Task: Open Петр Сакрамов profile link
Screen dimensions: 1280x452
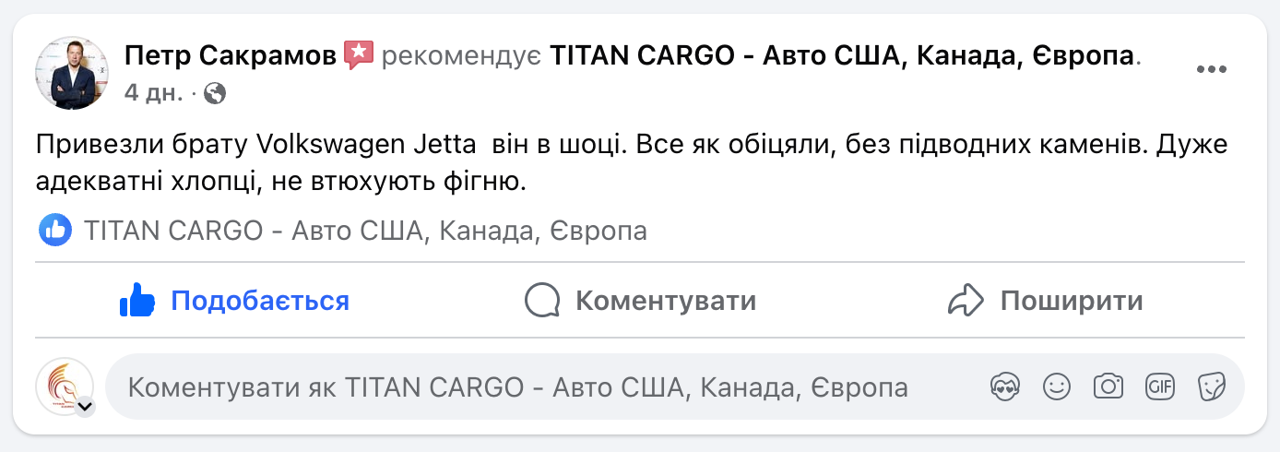Action: tap(230, 56)
